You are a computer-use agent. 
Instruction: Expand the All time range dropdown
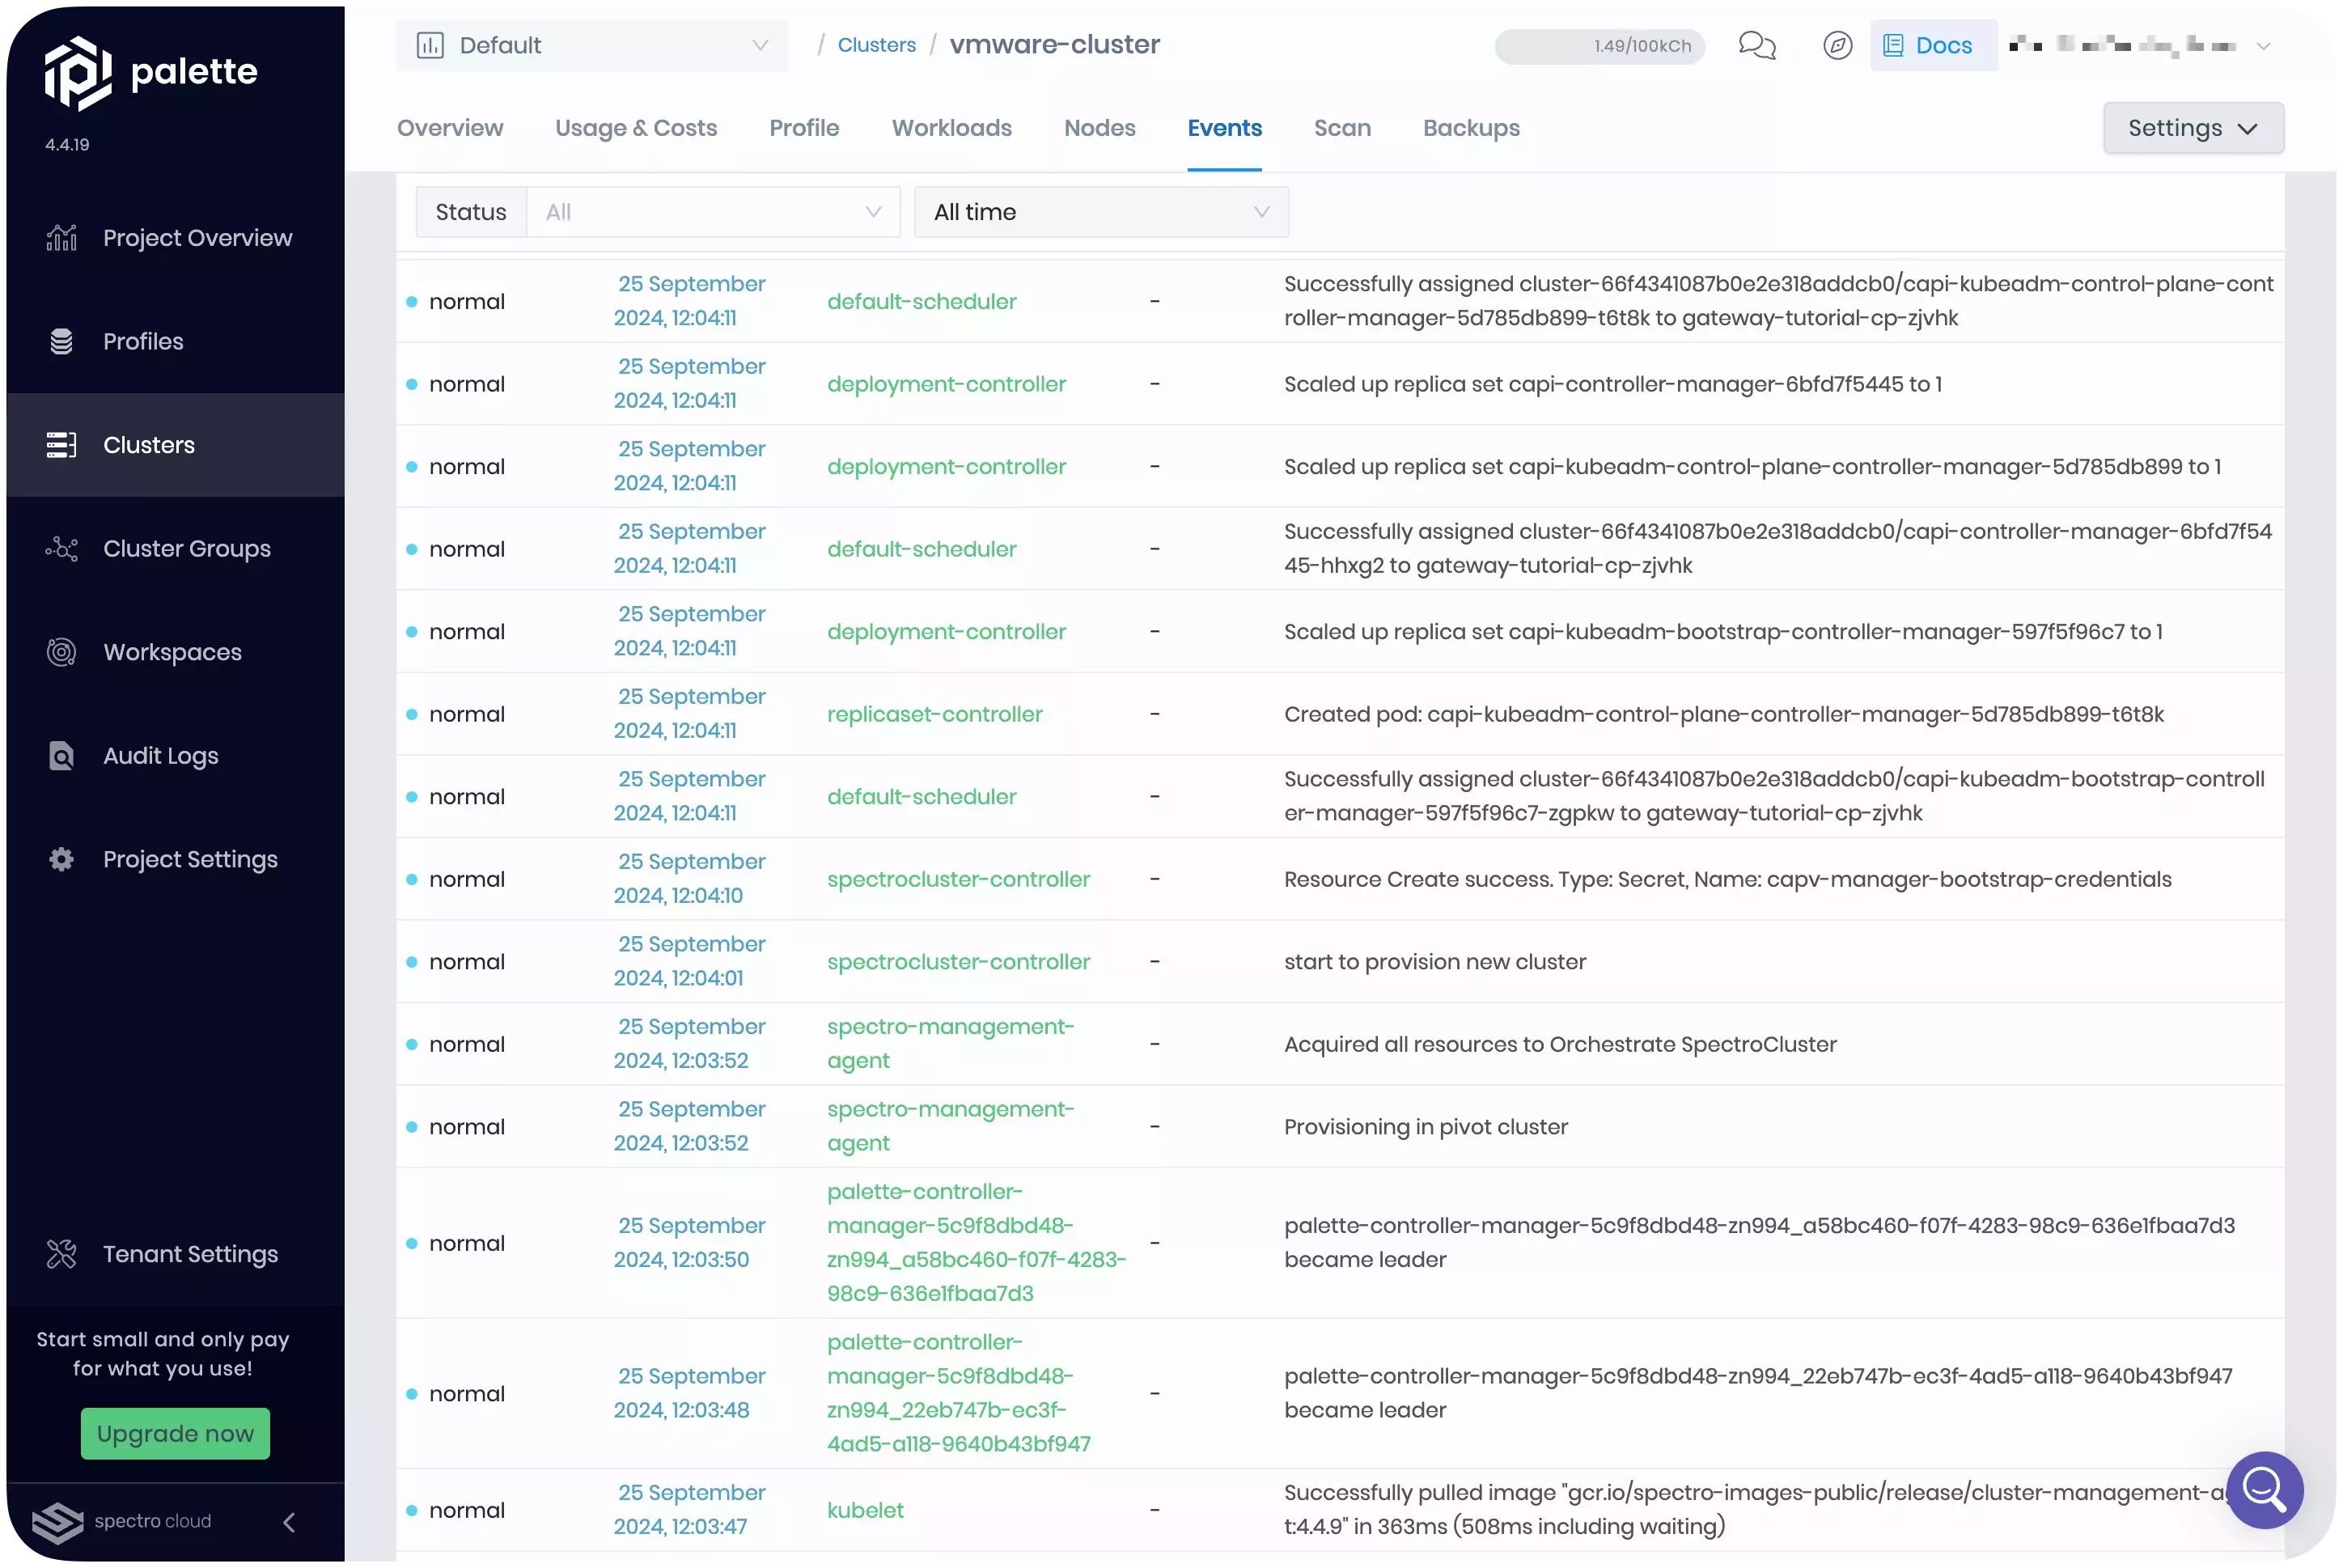click(1100, 212)
